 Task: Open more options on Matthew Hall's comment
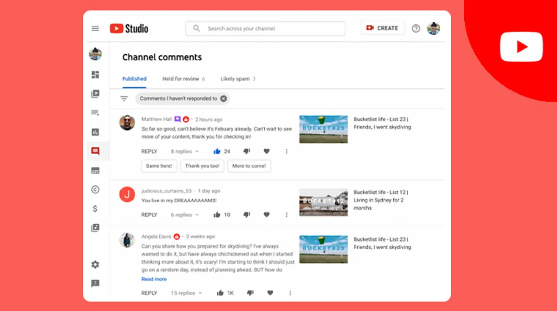coord(286,151)
